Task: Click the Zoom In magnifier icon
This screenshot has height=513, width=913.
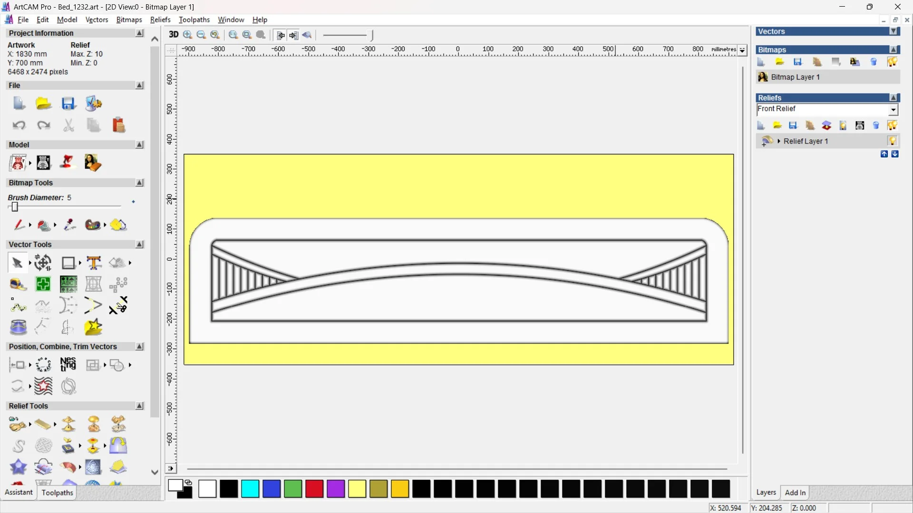Action: pos(188,35)
